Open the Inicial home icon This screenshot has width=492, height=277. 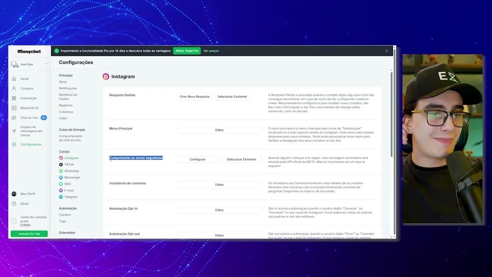click(x=14, y=79)
